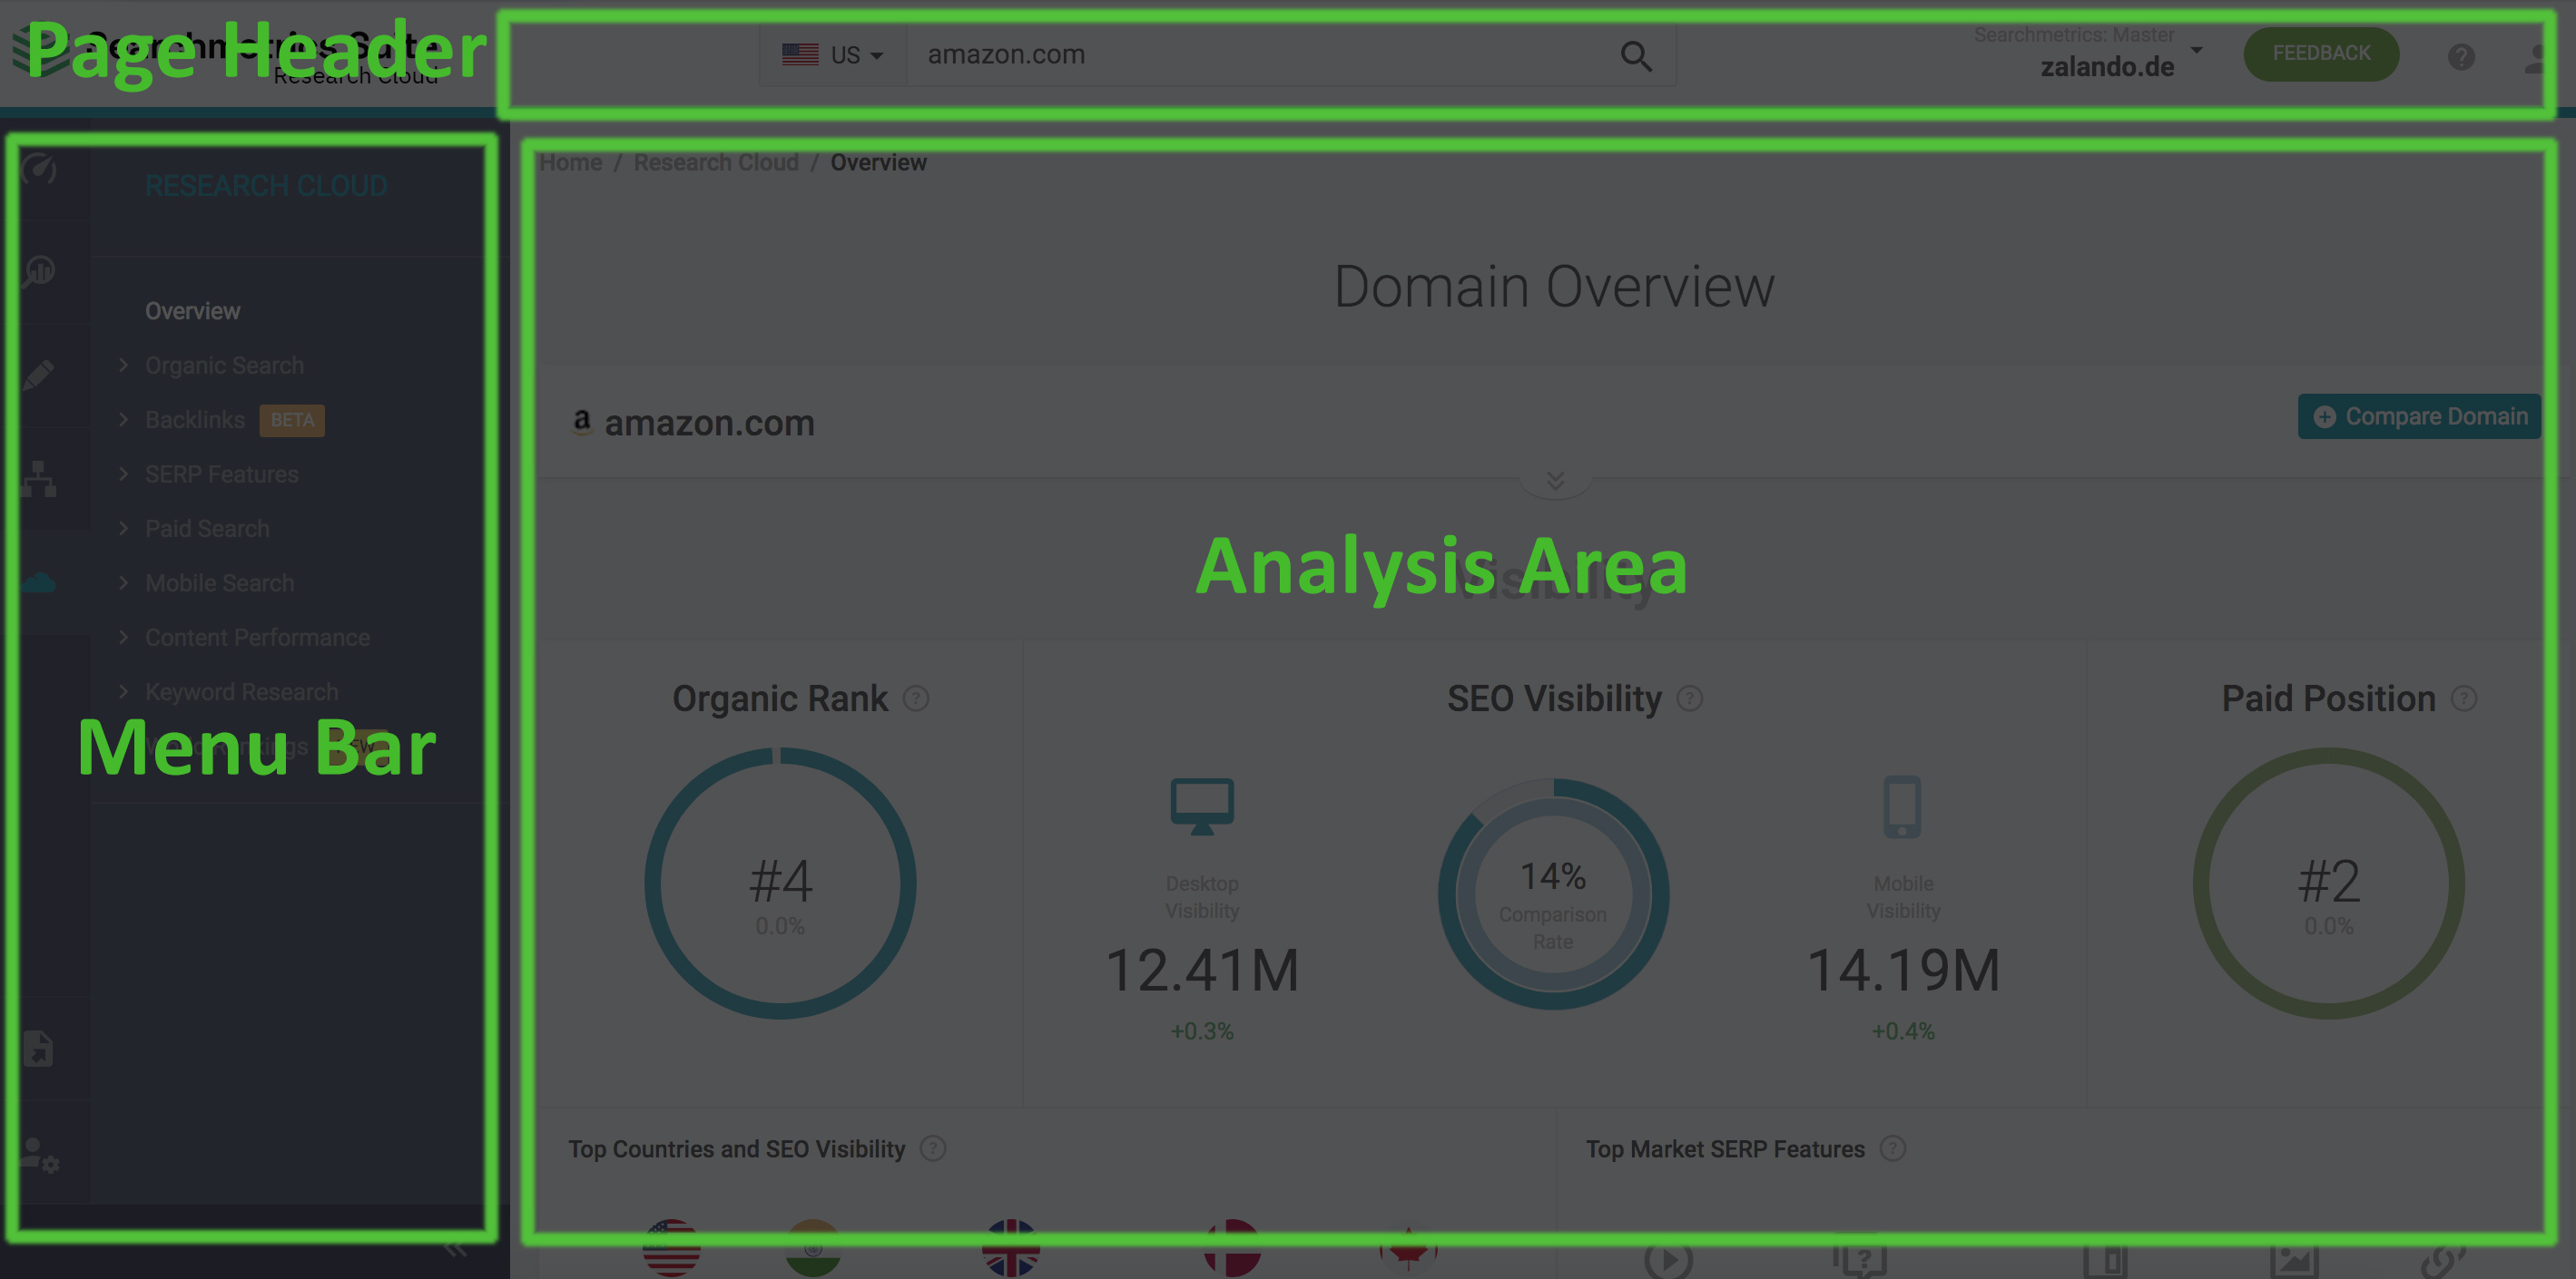Click the FEEDBACK button
This screenshot has width=2576, height=1279.
pyautogui.click(x=2321, y=53)
